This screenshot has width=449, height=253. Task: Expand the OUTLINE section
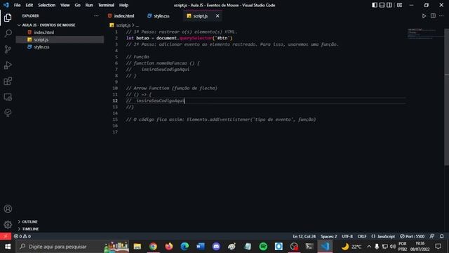[29, 222]
